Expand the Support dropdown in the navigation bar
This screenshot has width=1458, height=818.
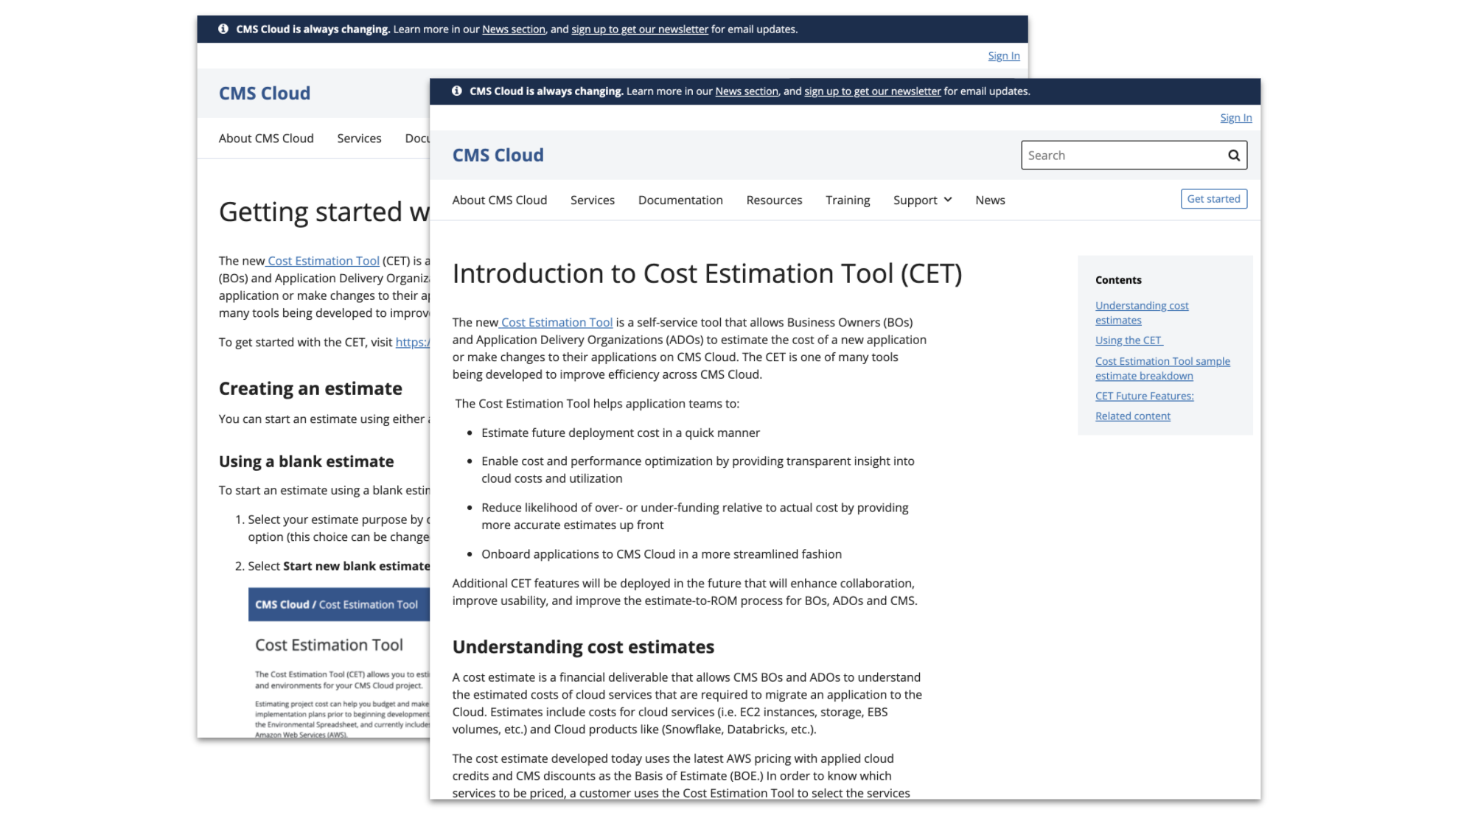pyautogui.click(x=921, y=200)
